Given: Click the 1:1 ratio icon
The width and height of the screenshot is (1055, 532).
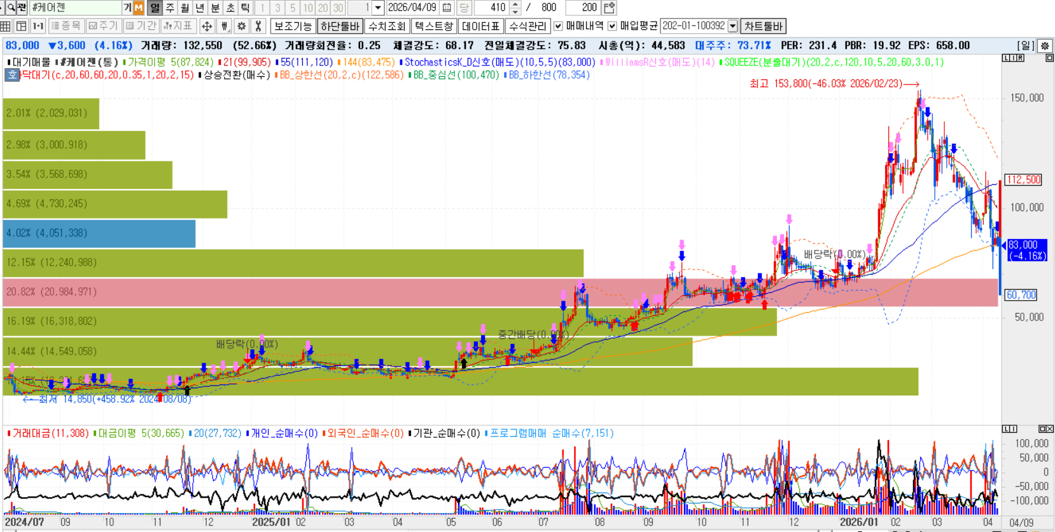Looking at the screenshot, I should [x=38, y=26].
